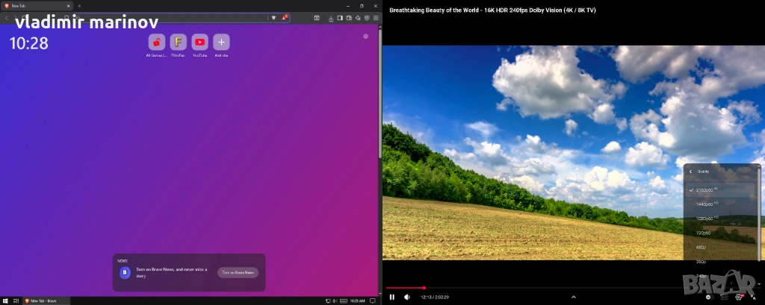Open a new tab with plus button
This screenshot has height=305, width=765.
coord(79,6)
